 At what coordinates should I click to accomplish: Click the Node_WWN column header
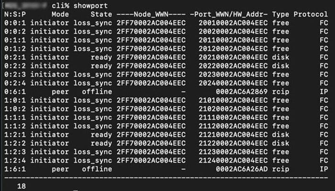point(151,14)
